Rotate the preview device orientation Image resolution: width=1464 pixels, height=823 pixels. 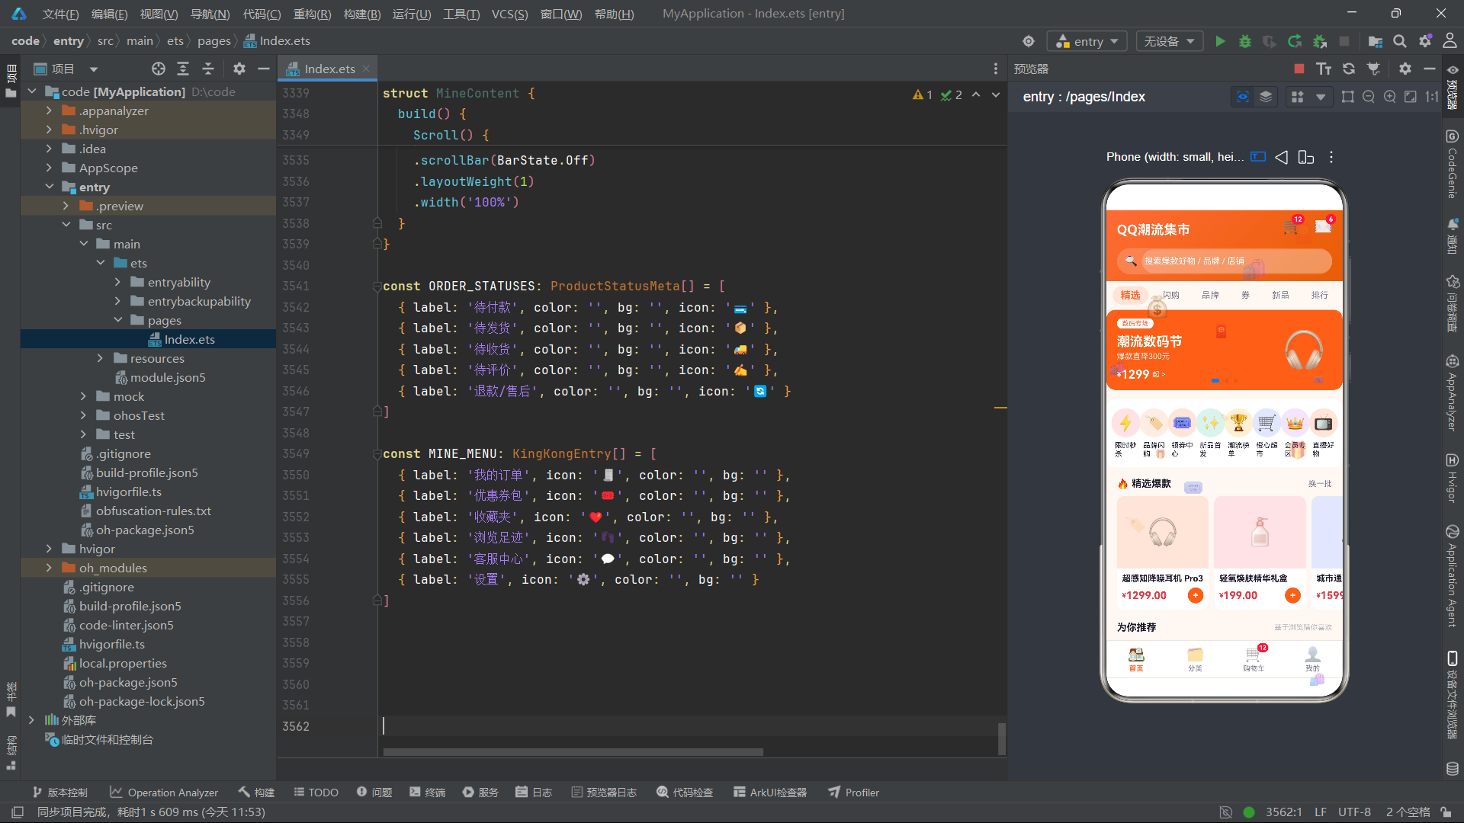[x=1306, y=157]
